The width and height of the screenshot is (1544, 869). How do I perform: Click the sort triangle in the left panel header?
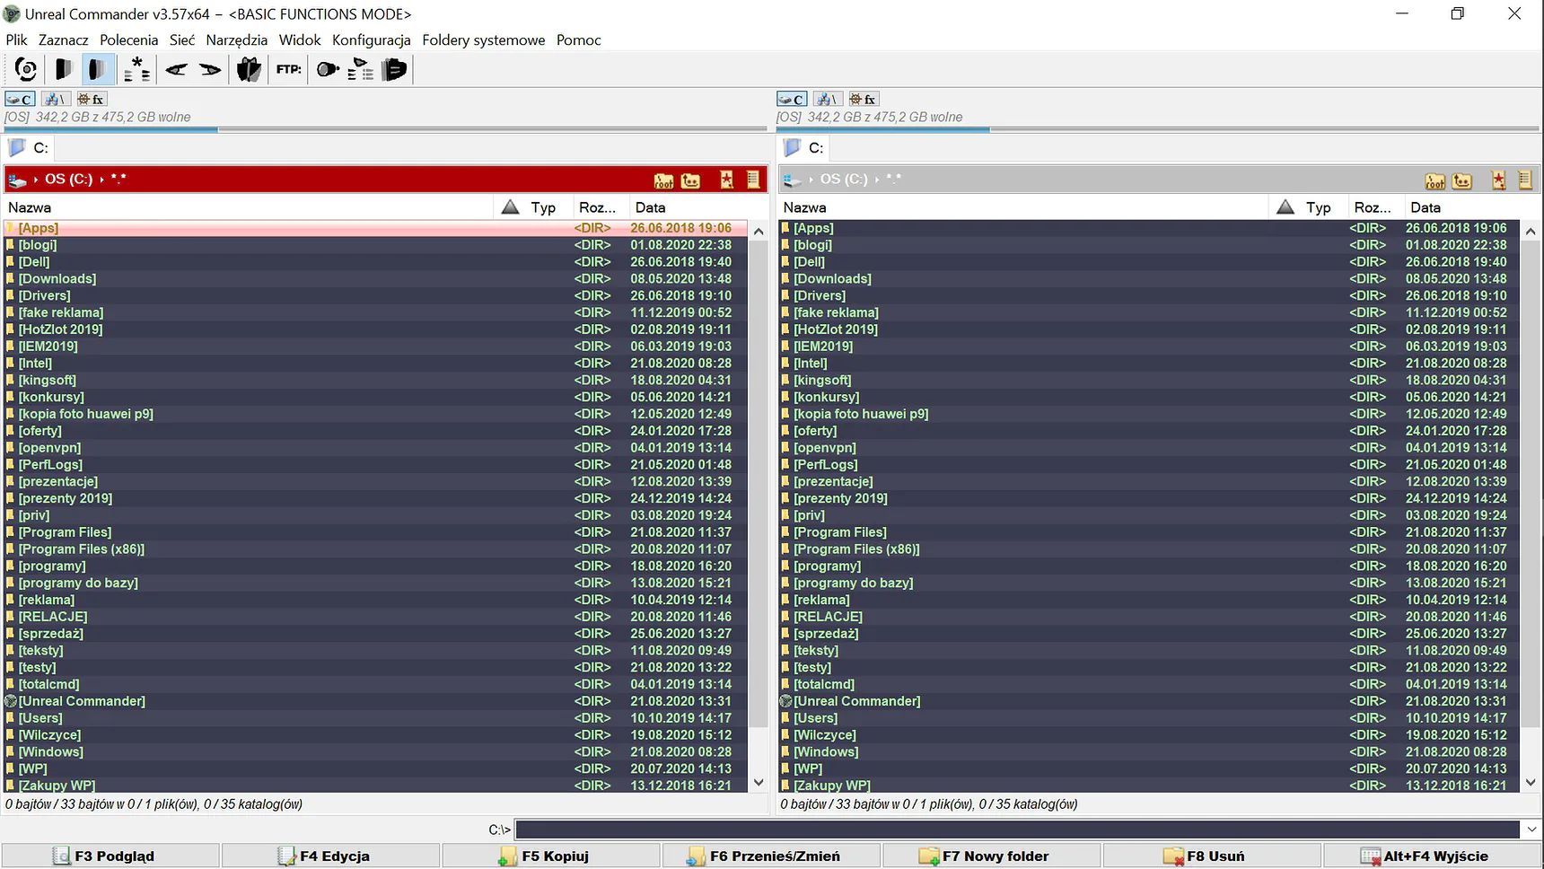coord(511,207)
